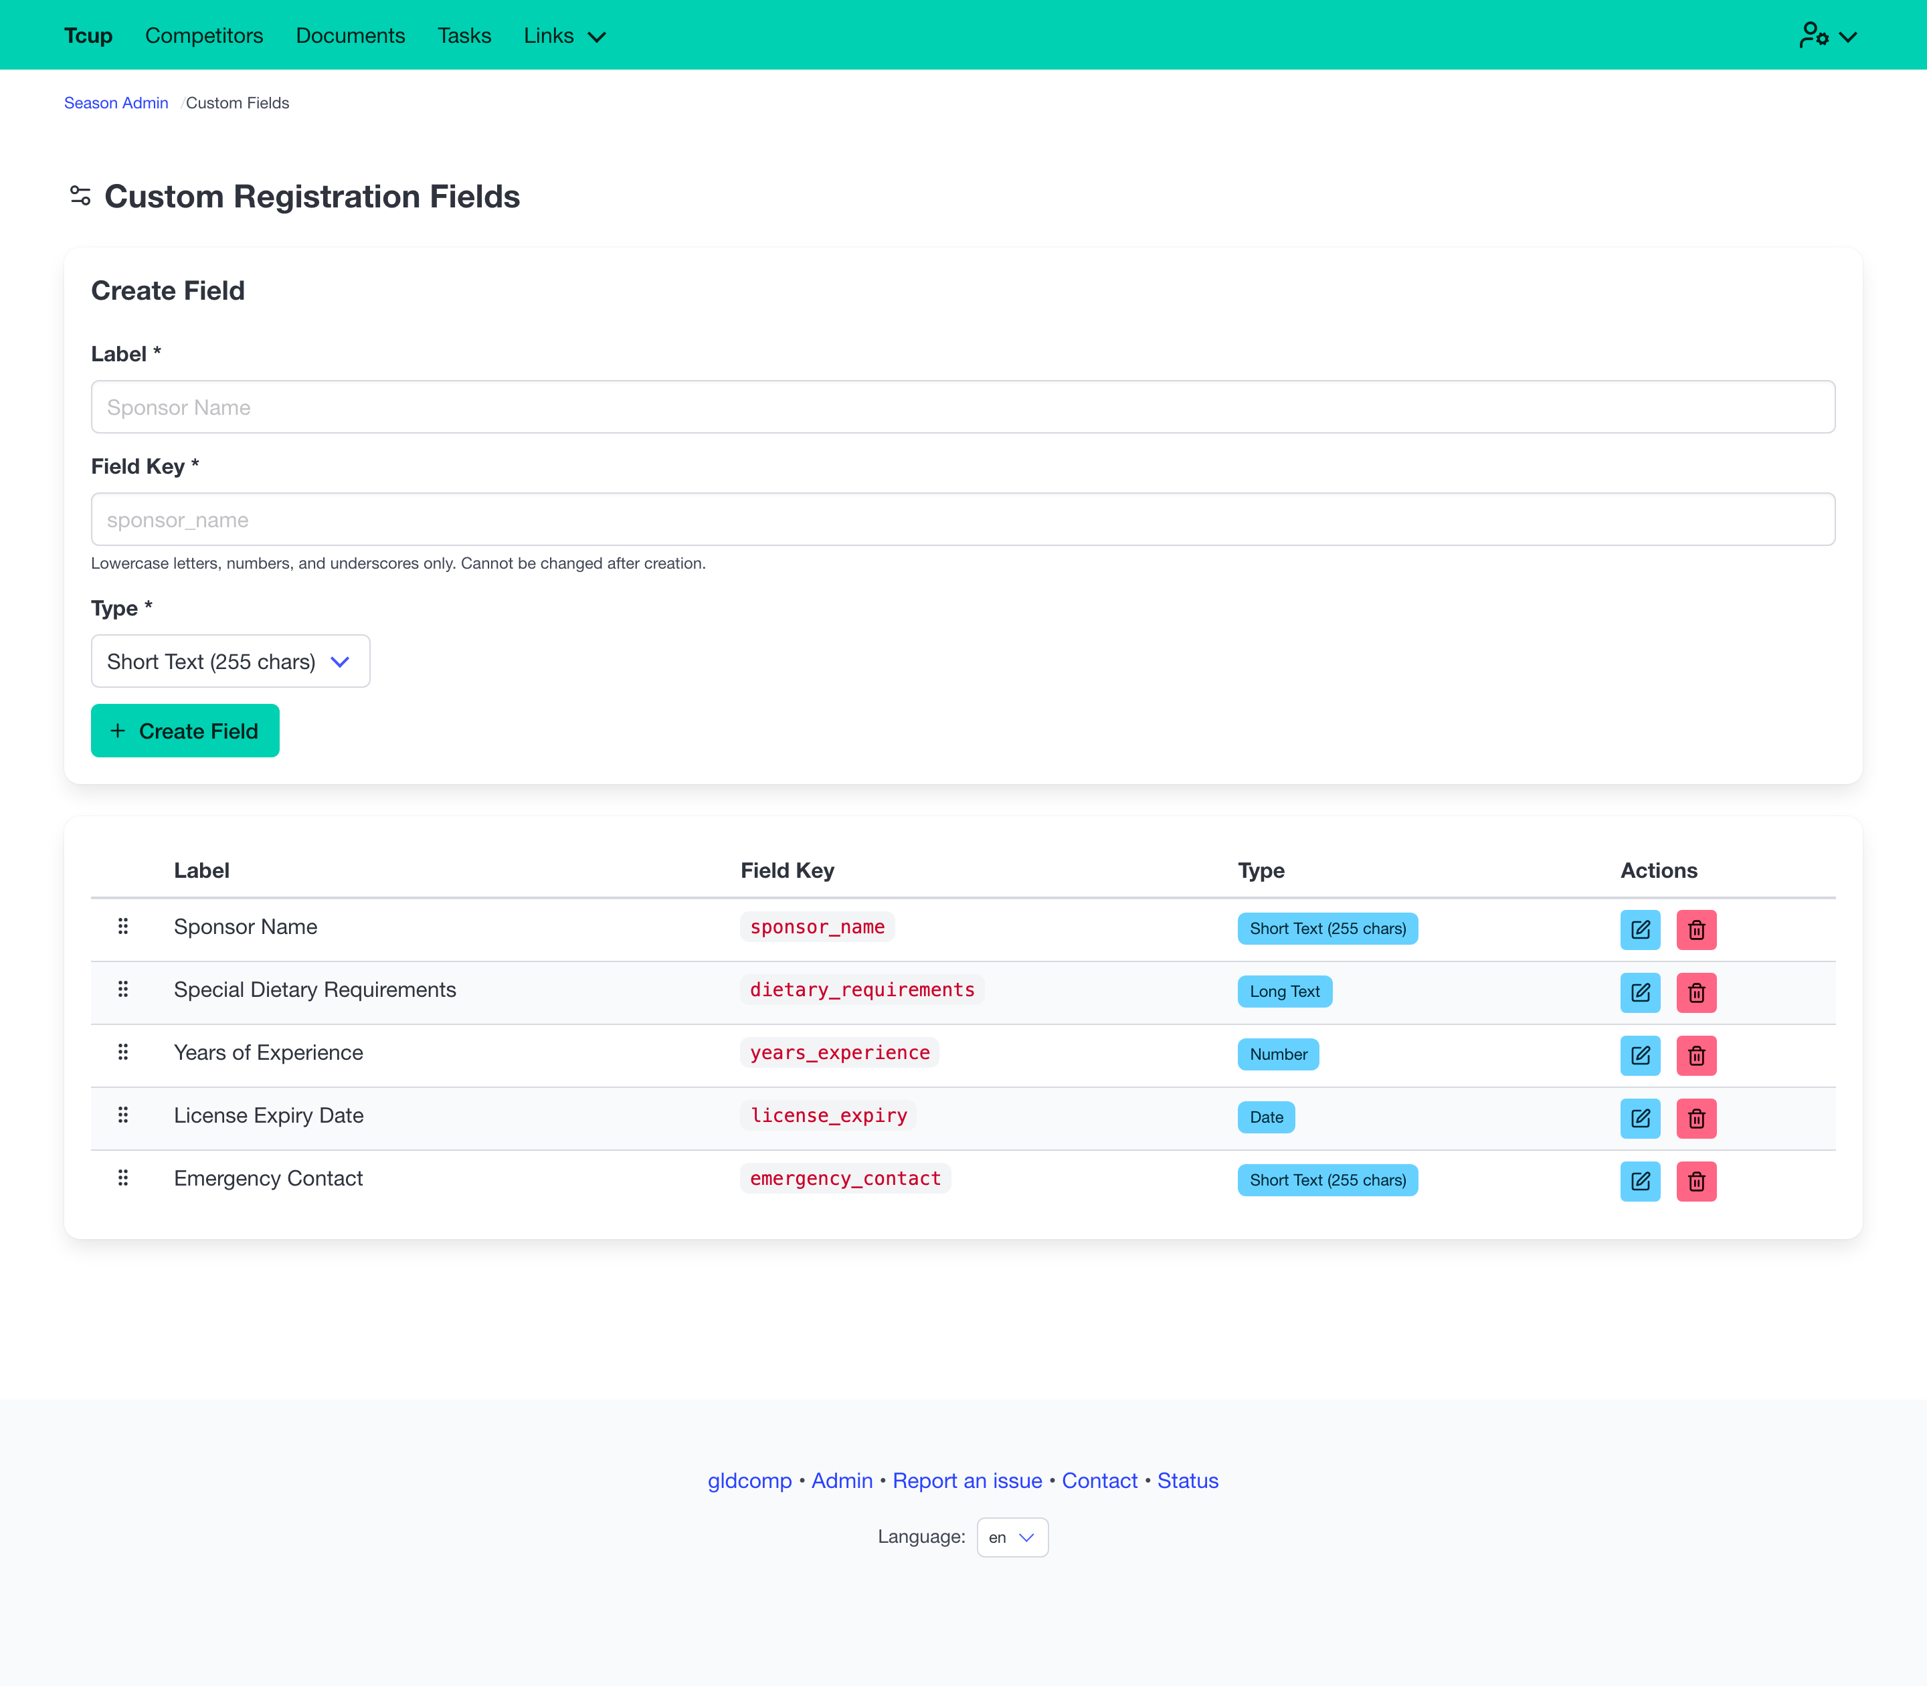Click the drag handle for Emergency Contact
Viewport: 1927px width, 1686px height.
tap(123, 1179)
